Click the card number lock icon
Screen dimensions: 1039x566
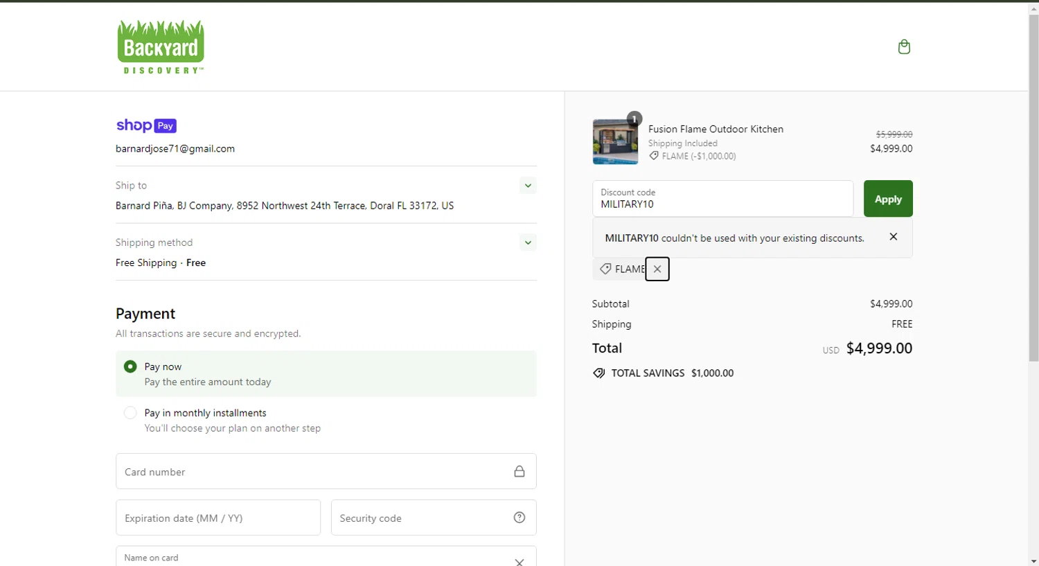click(519, 472)
